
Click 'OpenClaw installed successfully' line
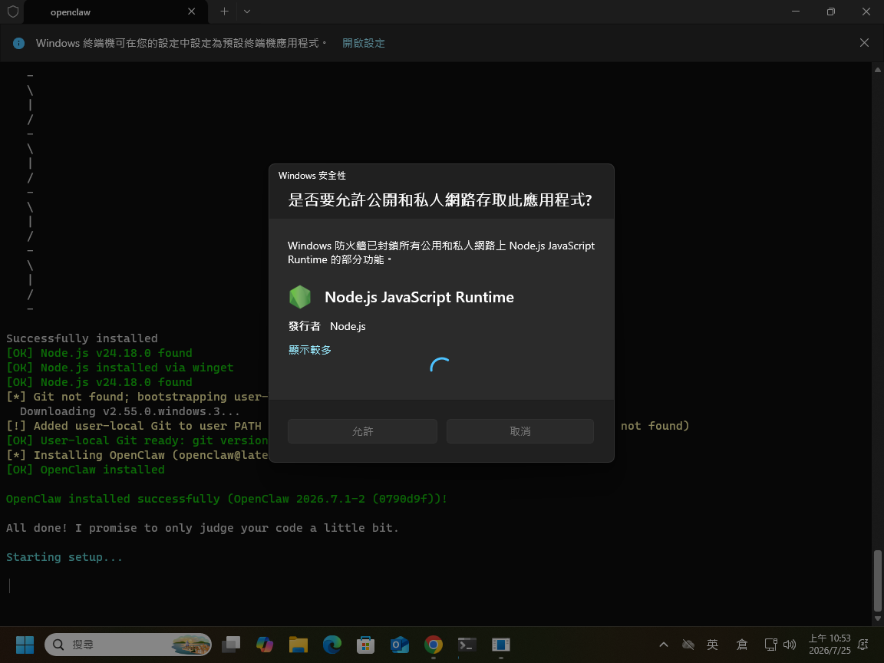click(x=226, y=499)
